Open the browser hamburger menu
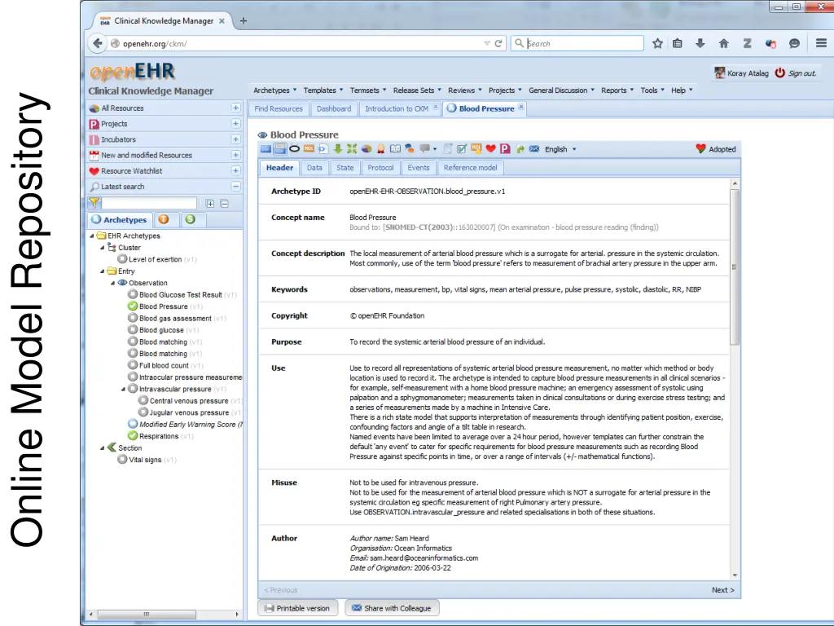 pos(821,43)
